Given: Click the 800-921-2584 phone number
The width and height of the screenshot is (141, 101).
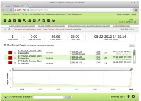Looking at the screenshot, I should click(118, 97).
